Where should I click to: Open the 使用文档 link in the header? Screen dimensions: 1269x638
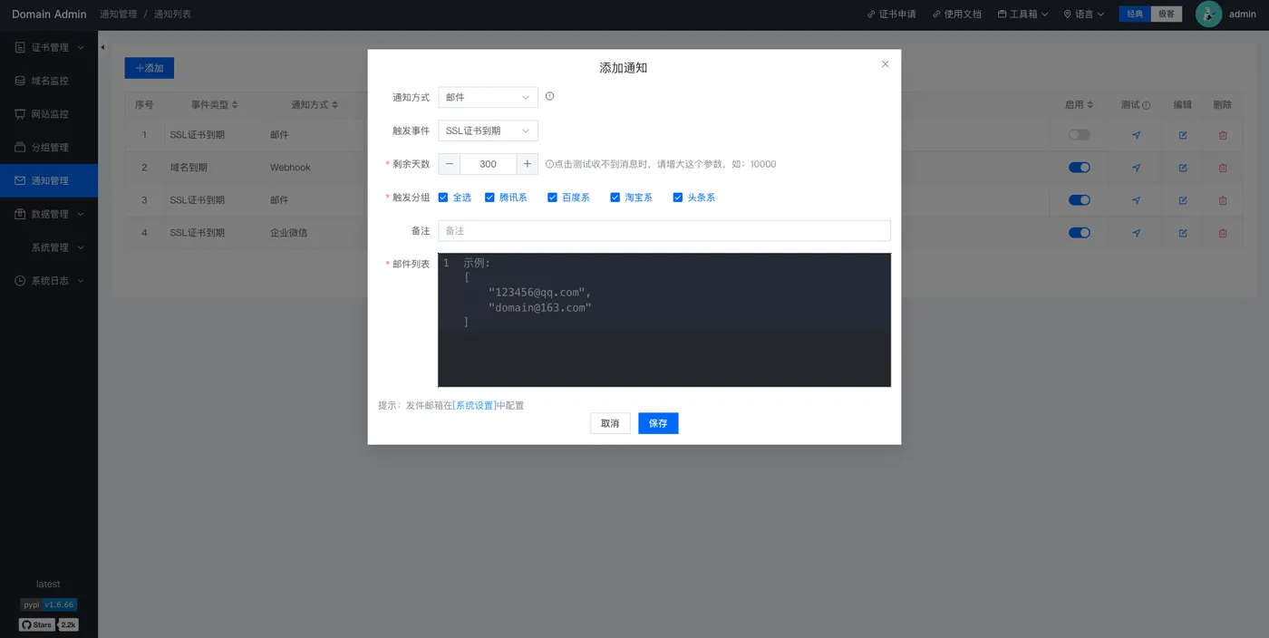(x=956, y=14)
